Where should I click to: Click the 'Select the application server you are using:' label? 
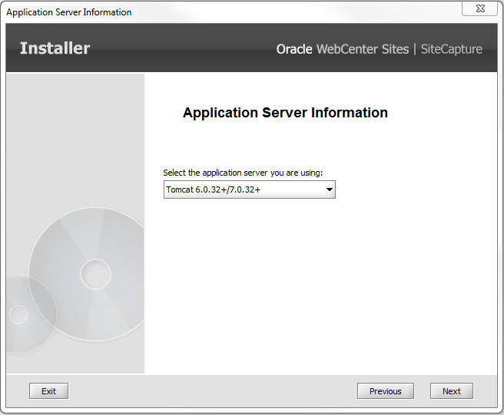click(x=243, y=173)
